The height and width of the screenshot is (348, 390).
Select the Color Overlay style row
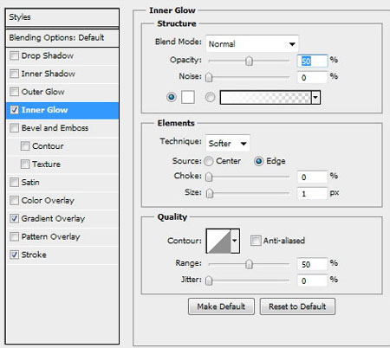coord(62,201)
